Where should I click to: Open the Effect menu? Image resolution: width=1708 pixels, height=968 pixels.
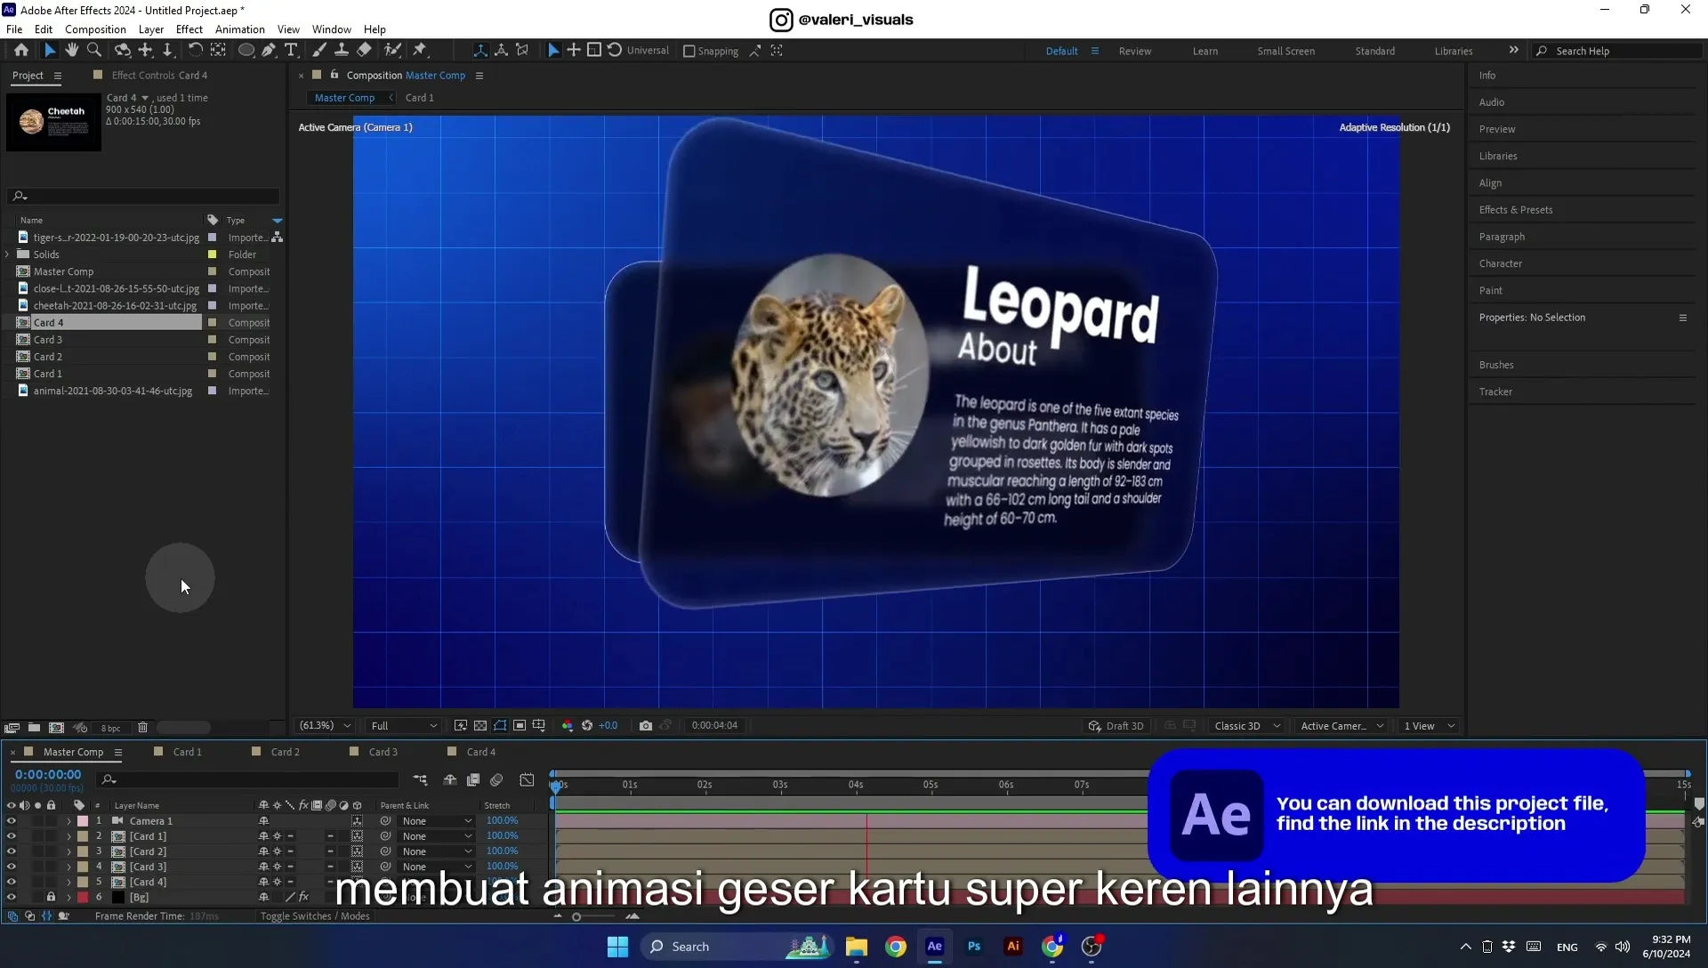[x=189, y=29]
